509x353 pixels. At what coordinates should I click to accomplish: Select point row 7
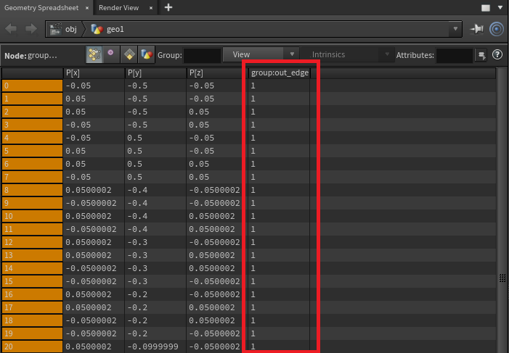coord(32,177)
